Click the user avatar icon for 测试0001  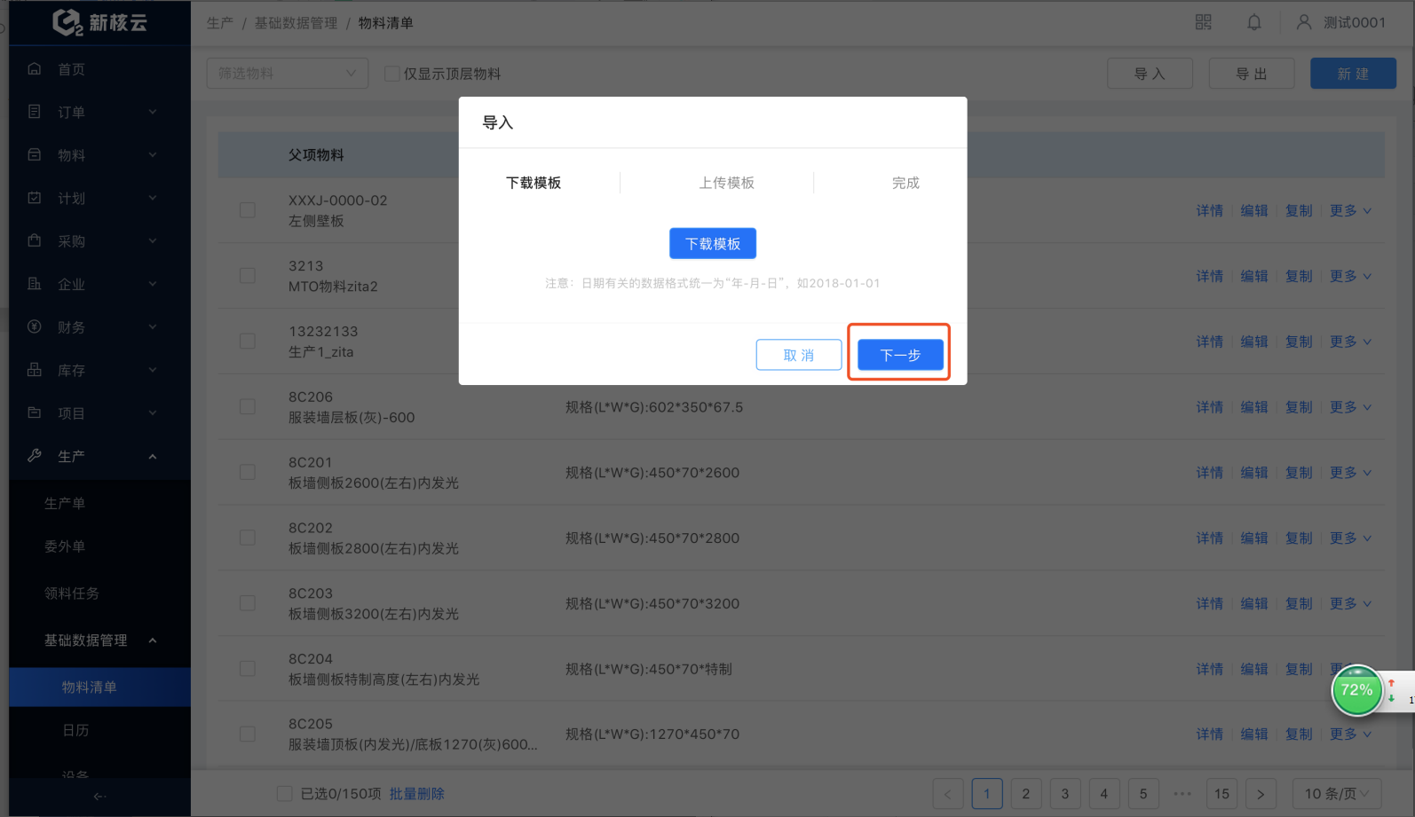1303,22
